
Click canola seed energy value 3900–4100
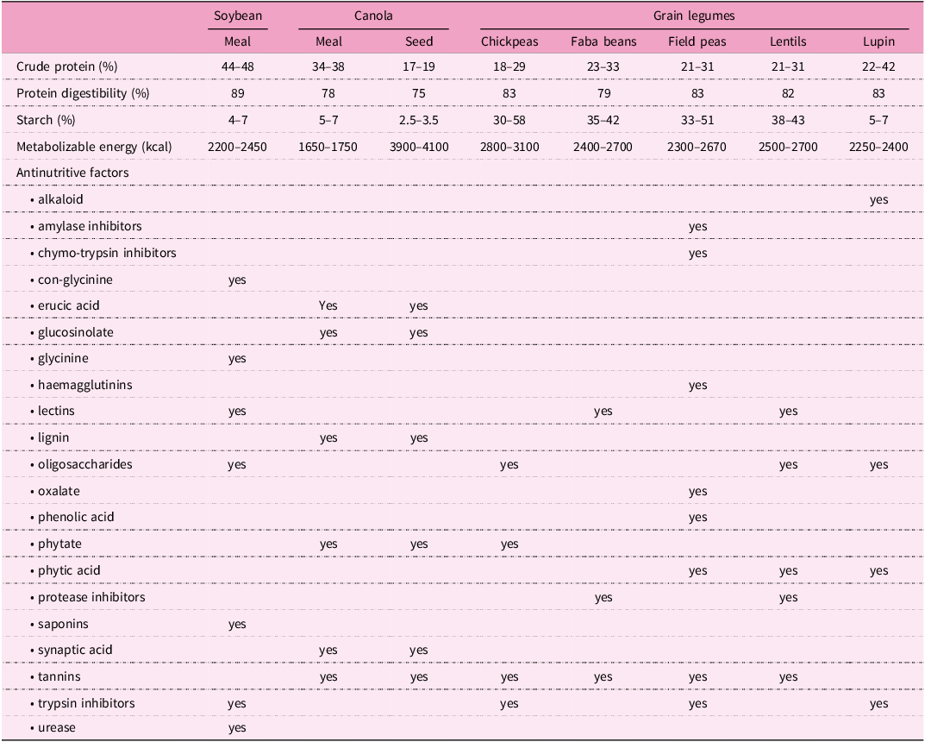click(419, 147)
